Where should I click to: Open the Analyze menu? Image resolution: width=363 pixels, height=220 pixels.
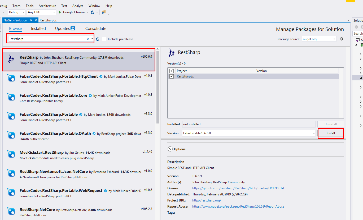pos(78,6)
